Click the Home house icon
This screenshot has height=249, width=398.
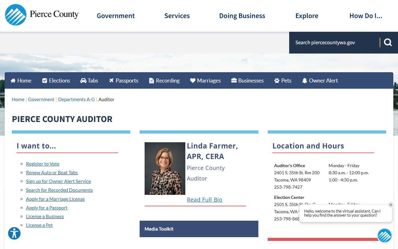(x=13, y=81)
